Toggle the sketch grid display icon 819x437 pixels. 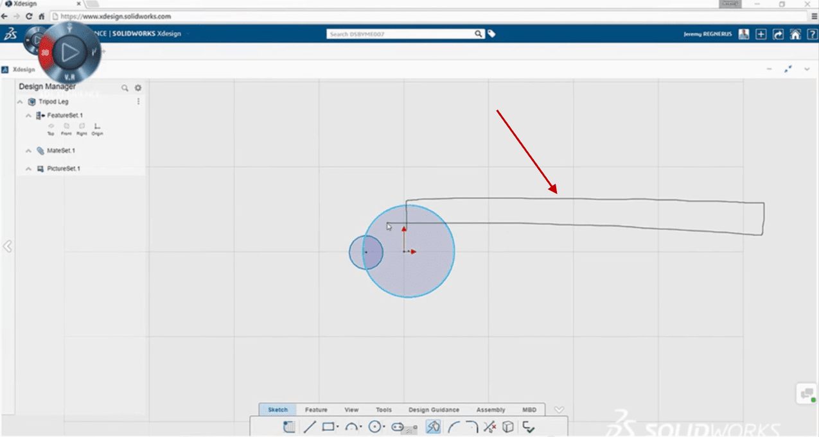(289, 427)
